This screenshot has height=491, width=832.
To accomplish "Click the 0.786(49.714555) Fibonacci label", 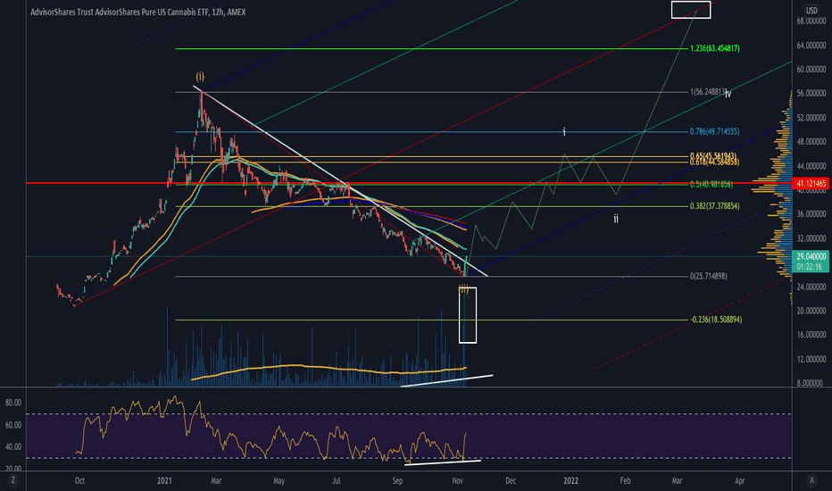I will 714,131.
